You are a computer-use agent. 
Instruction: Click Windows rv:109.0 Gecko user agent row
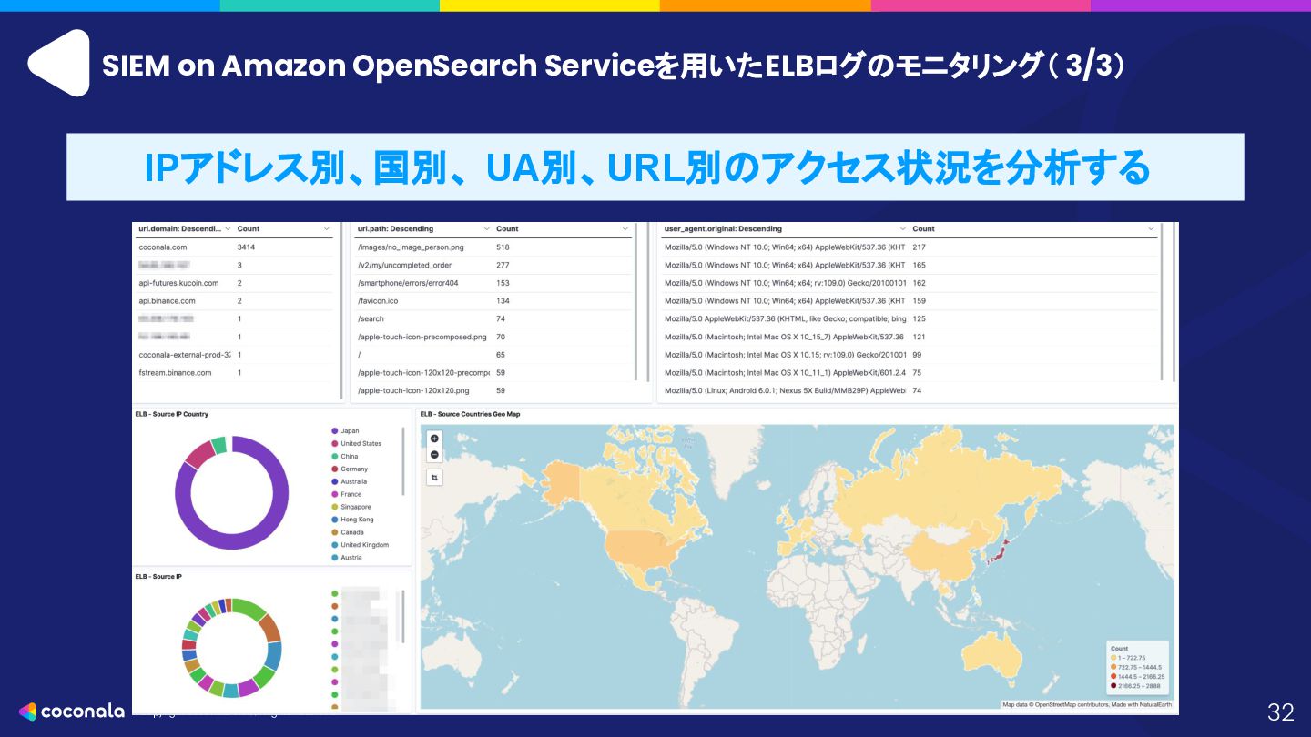910,283
